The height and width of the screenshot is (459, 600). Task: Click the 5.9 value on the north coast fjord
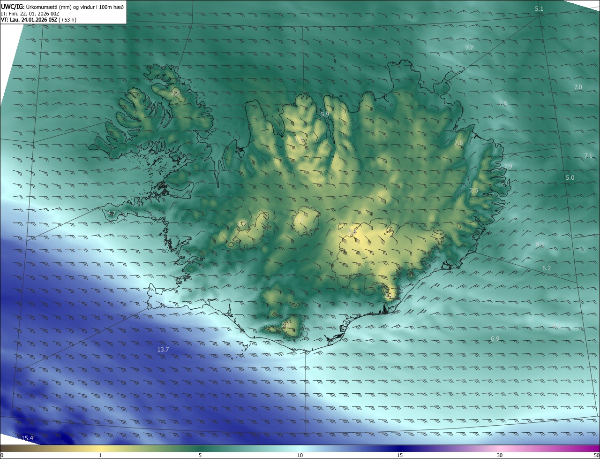pos(325,114)
